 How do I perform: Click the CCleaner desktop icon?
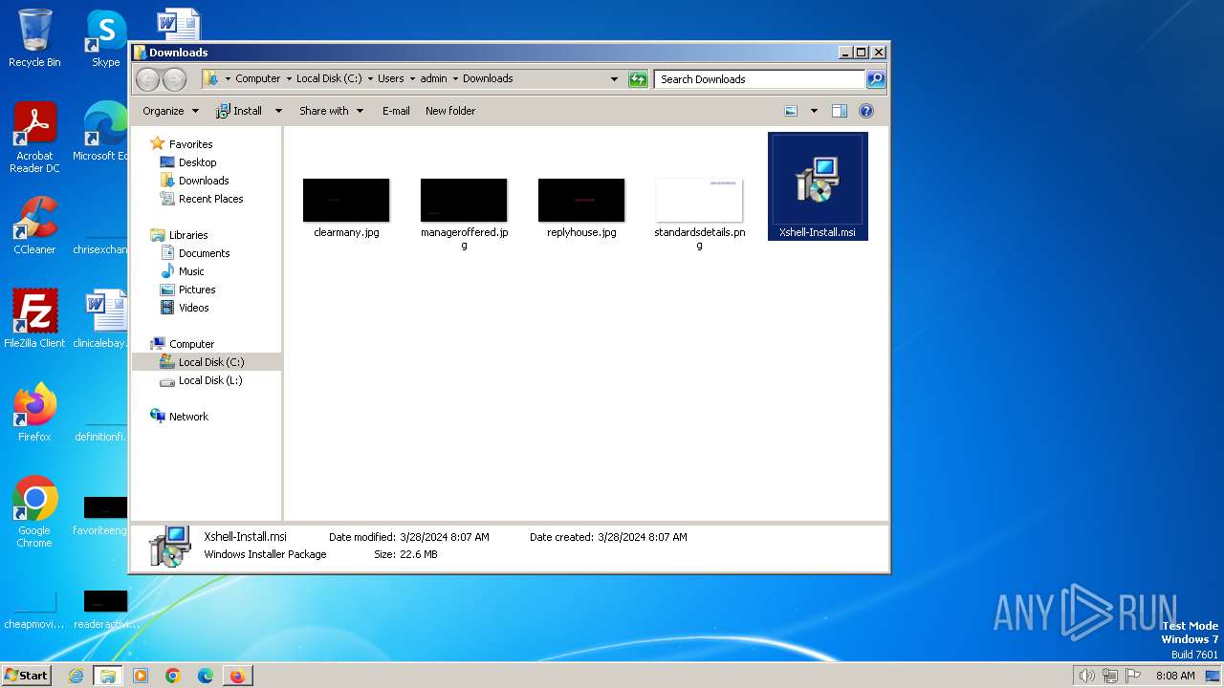34,226
